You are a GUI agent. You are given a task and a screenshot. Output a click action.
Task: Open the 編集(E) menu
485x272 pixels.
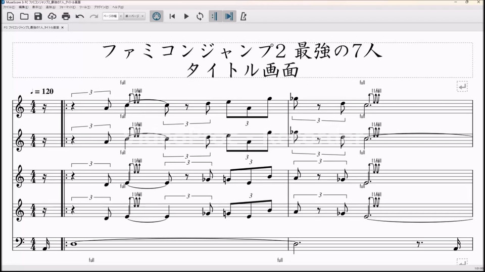coord(24,7)
